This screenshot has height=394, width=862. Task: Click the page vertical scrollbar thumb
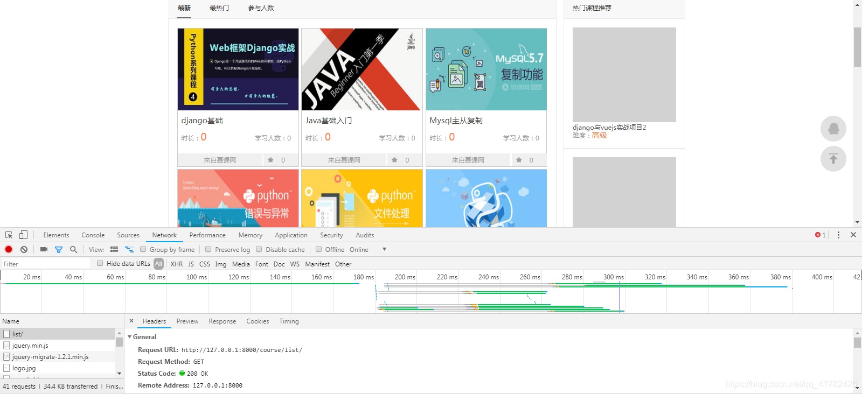tap(857, 47)
